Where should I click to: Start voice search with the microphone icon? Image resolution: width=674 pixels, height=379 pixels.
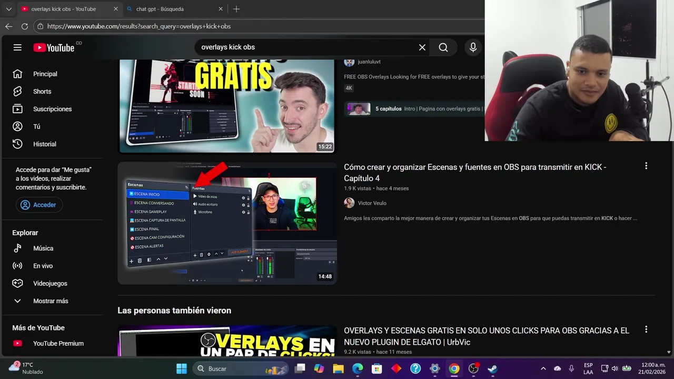coord(473,47)
